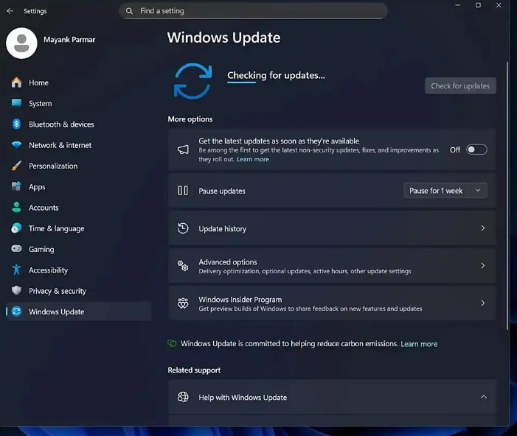Click the Accessibility figure icon
Image resolution: width=517 pixels, height=436 pixels.
pyautogui.click(x=16, y=270)
